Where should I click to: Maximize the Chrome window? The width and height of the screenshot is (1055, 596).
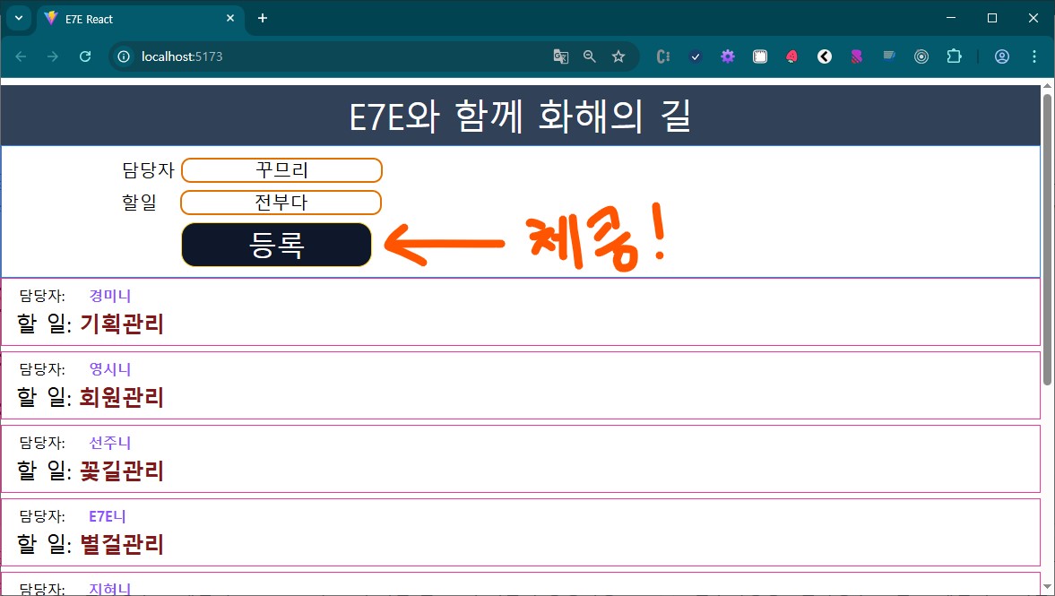[x=991, y=18]
